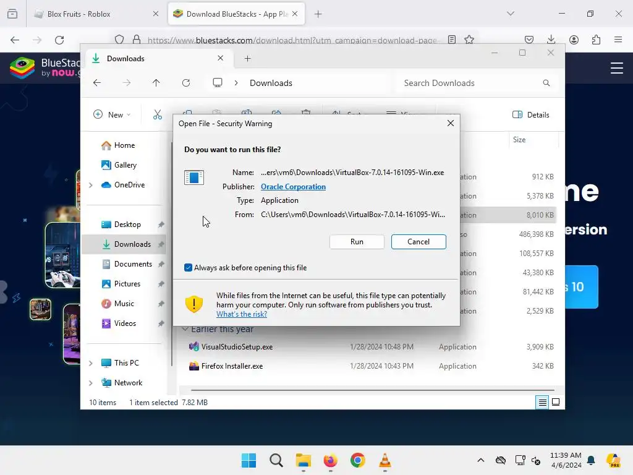Open the taskbar clock and date
Image resolution: width=633 pixels, height=475 pixels.
coord(566,460)
